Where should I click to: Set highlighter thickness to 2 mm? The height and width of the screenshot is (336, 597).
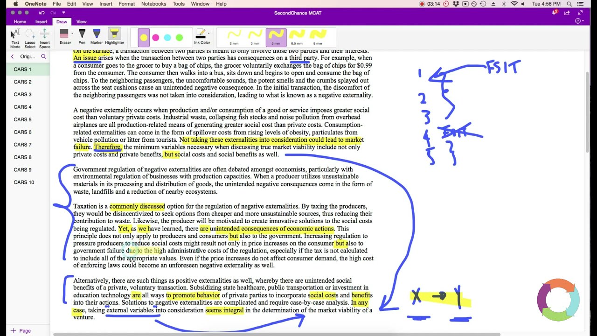click(234, 37)
